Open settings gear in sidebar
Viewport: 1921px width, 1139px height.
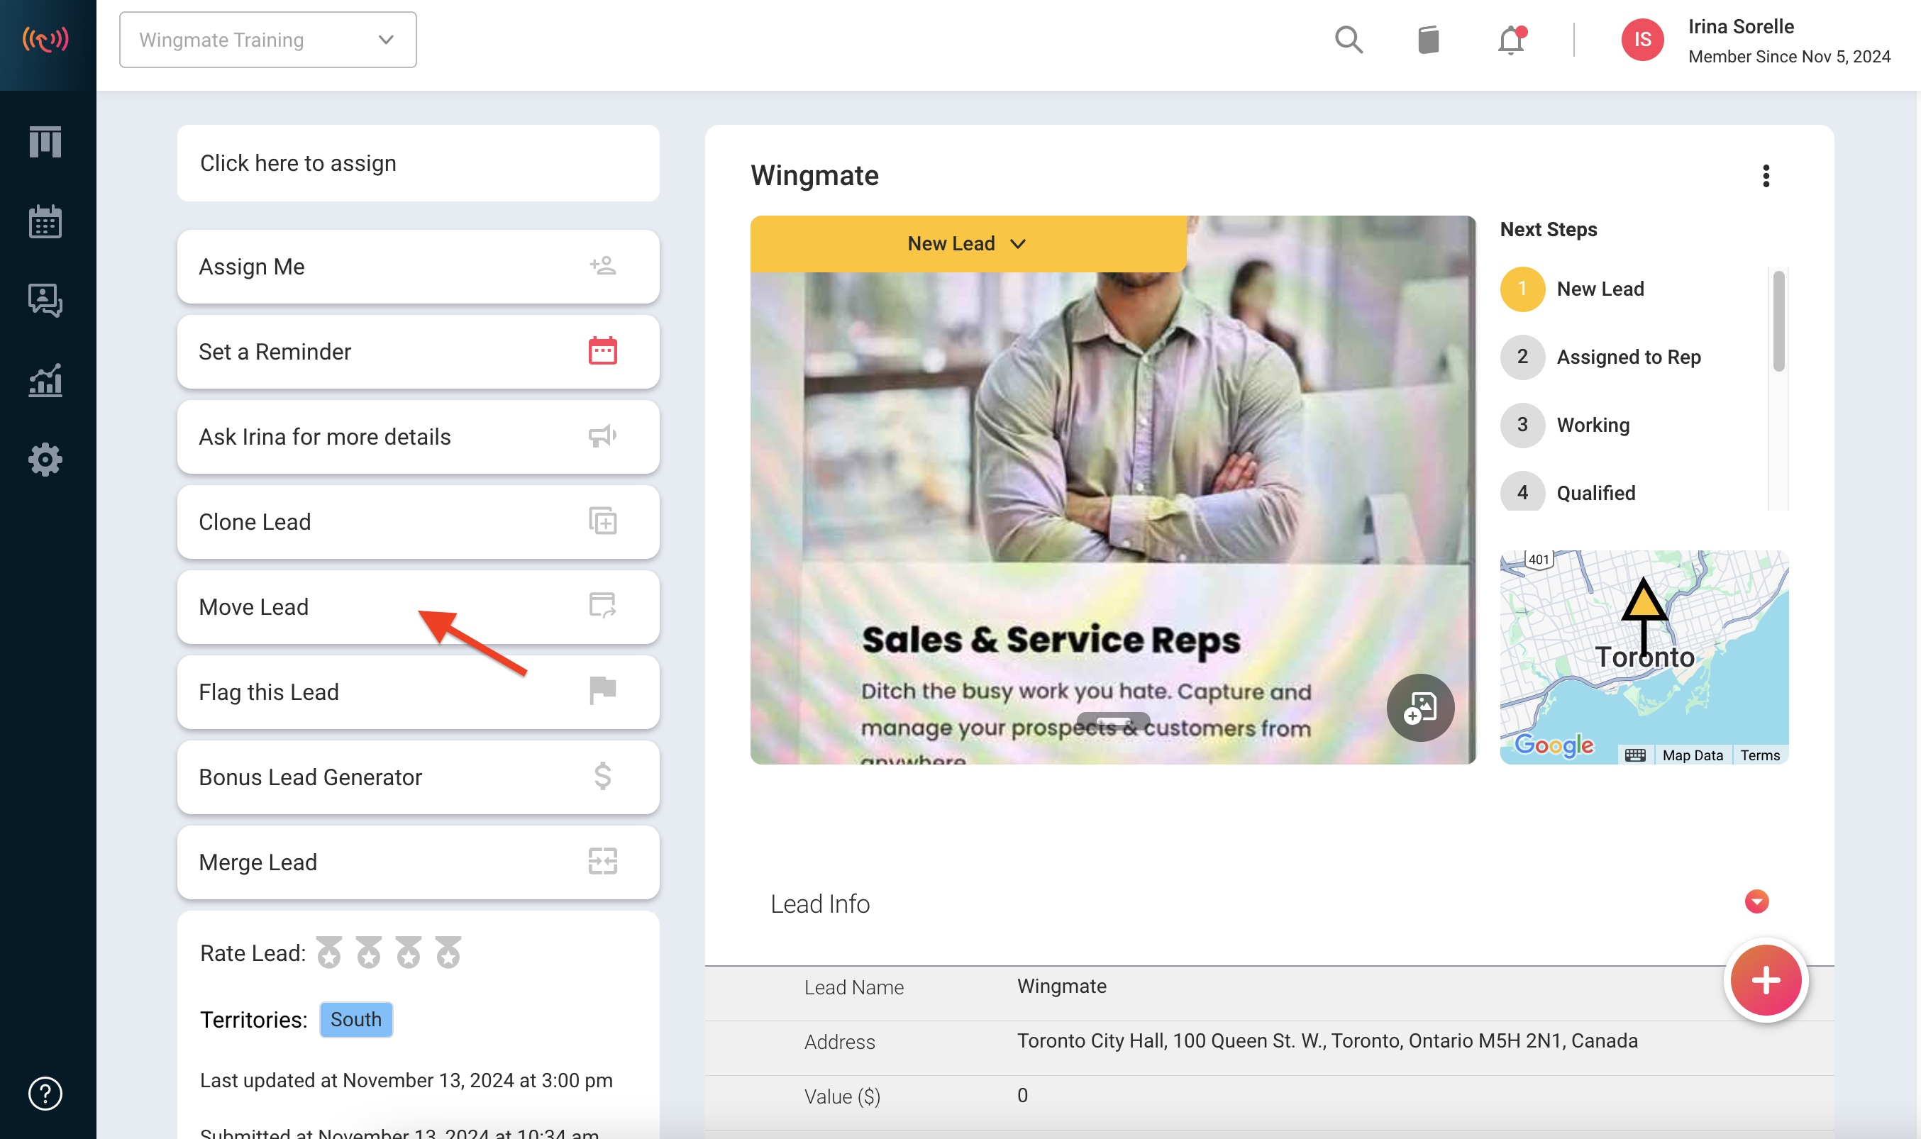click(45, 460)
